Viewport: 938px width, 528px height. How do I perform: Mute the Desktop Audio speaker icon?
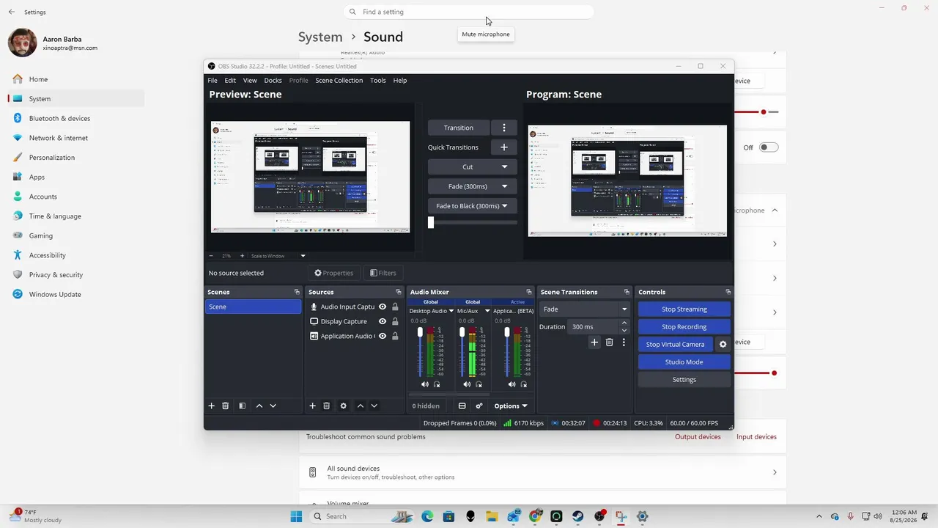[425, 384]
